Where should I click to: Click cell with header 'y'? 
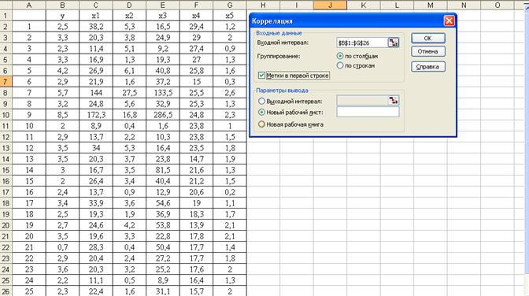[x=62, y=16]
